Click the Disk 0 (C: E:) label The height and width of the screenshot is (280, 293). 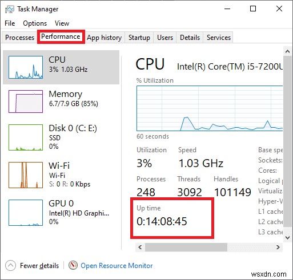click(x=73, y=128)
